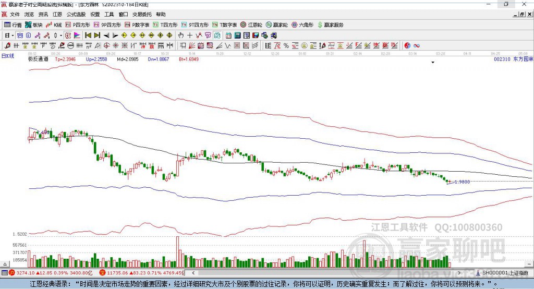This screenshot has height=289, width=534.
Task: Click the zigzag wave line tool icon
Action: [x=227, y=46]
